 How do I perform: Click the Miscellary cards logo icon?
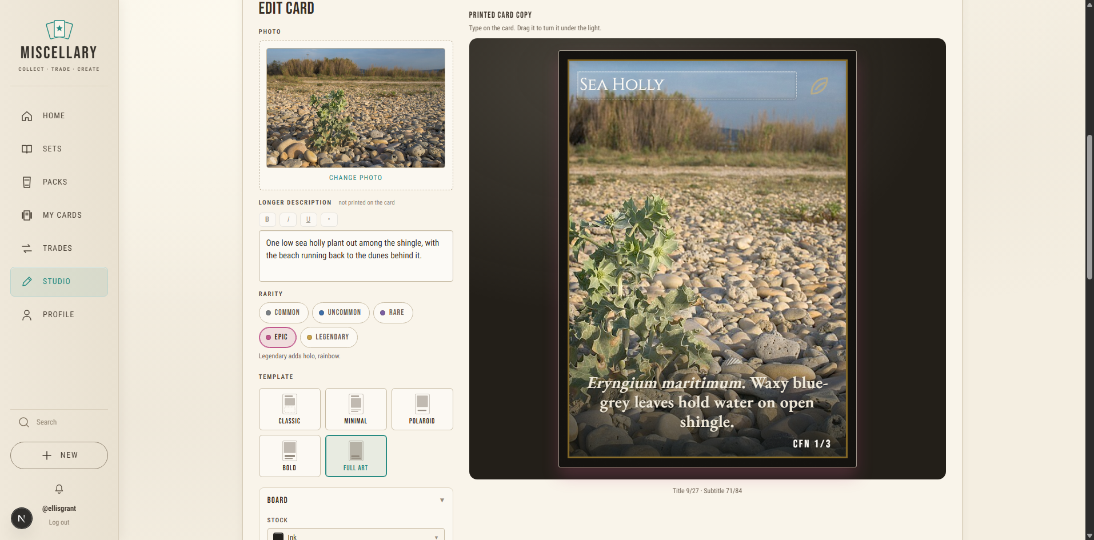point(59,30)
